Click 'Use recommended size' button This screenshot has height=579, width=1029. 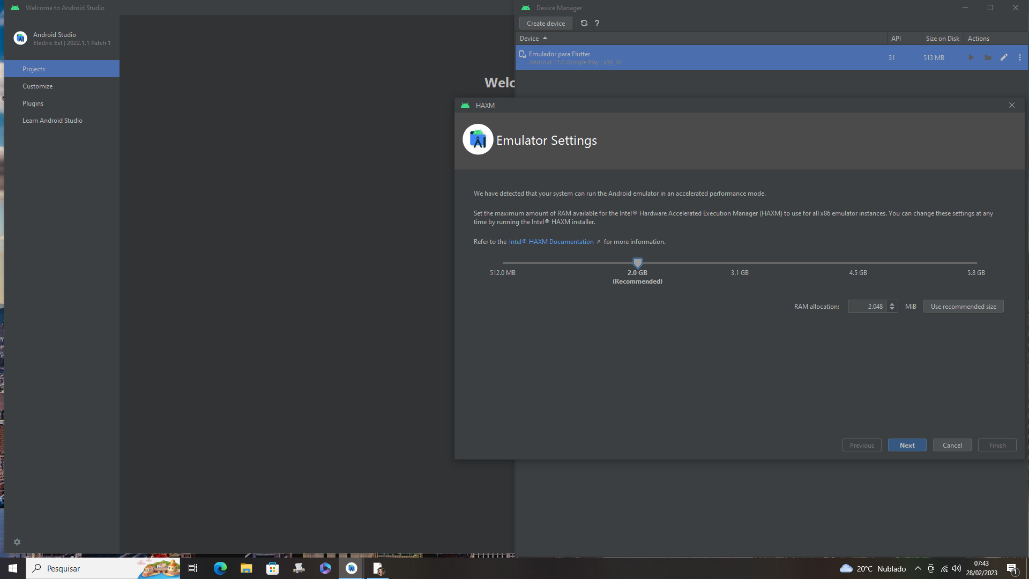(x=963, y=306)
